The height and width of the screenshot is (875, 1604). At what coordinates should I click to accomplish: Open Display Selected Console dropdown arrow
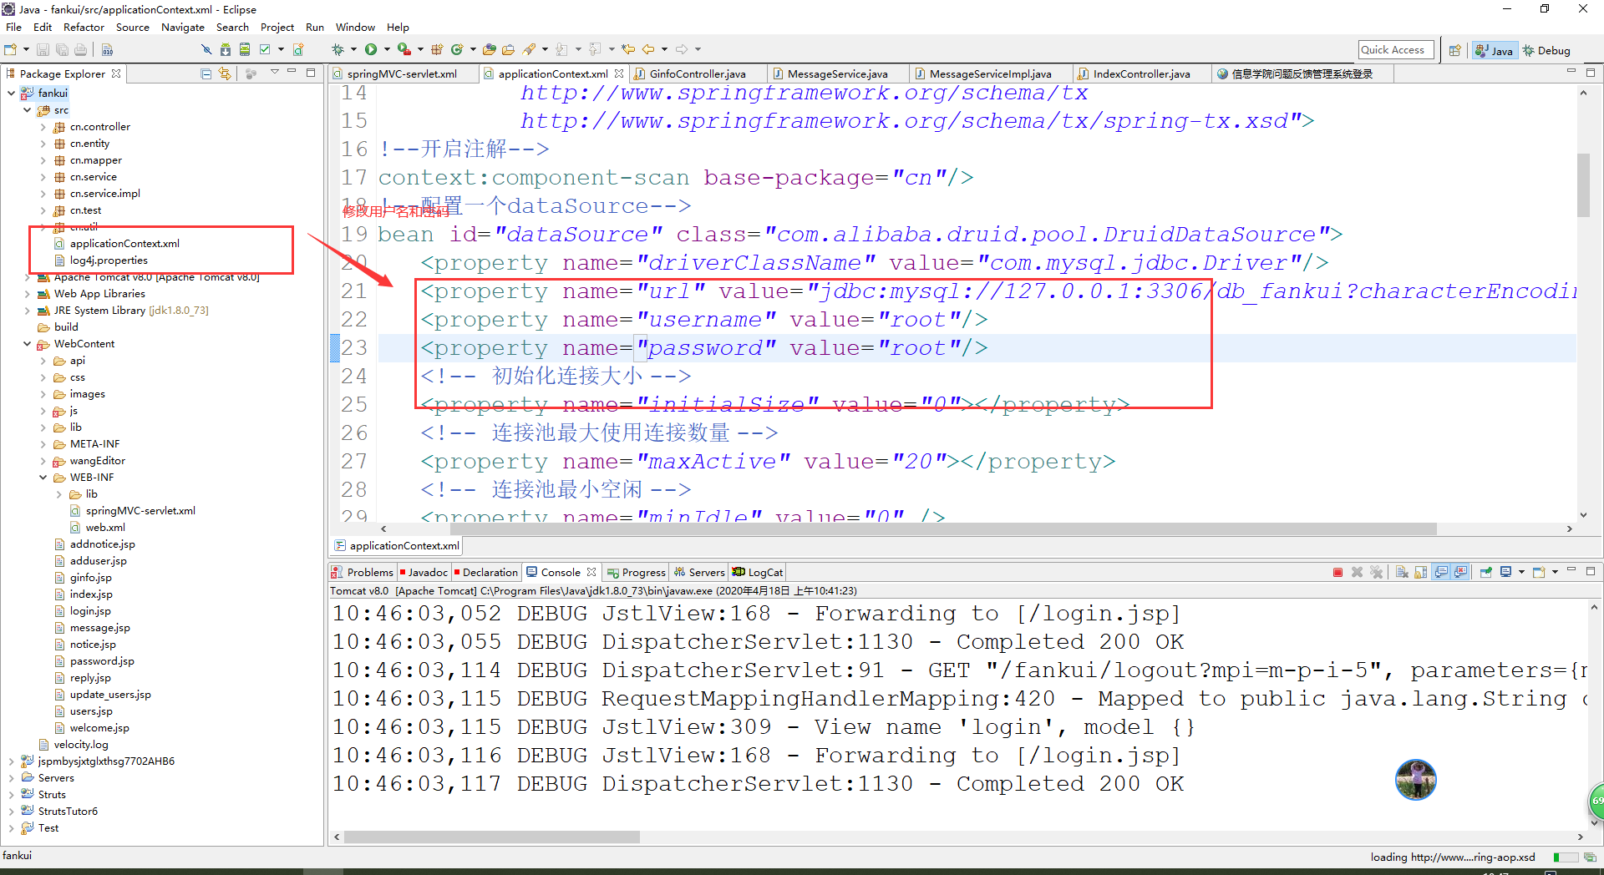pos(1521,572)
